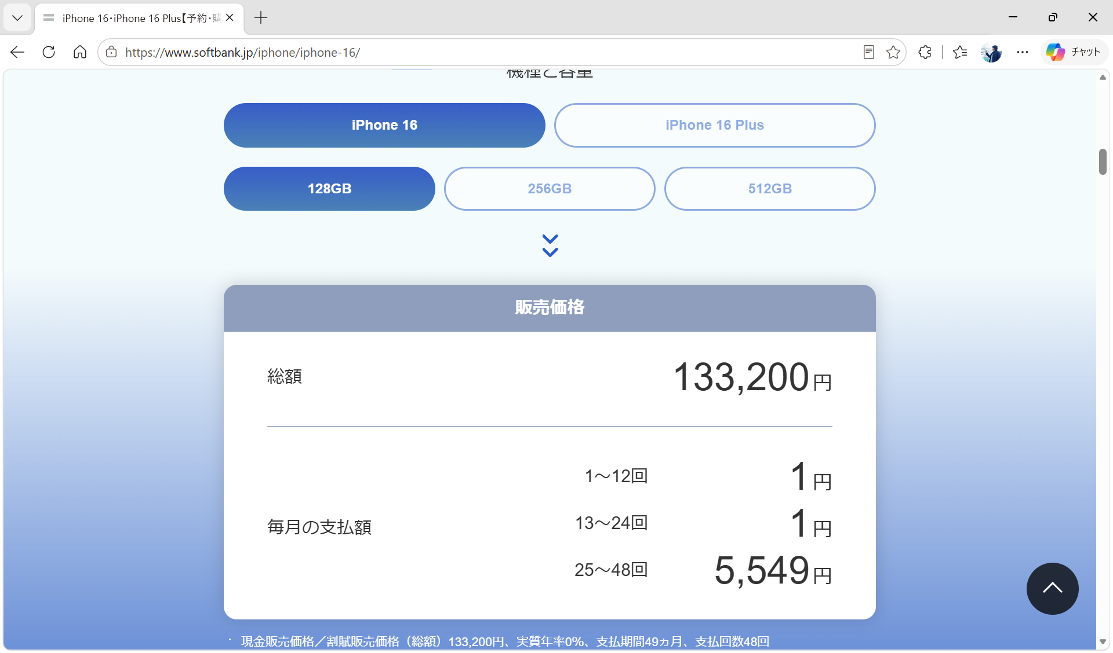Select the iPhone 16 model
This screenshot has width=1113, height=653.
pos(384,125)
